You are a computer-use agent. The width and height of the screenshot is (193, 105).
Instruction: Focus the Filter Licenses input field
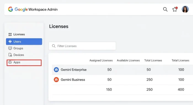pyautogui.click(x=82, y=46)
